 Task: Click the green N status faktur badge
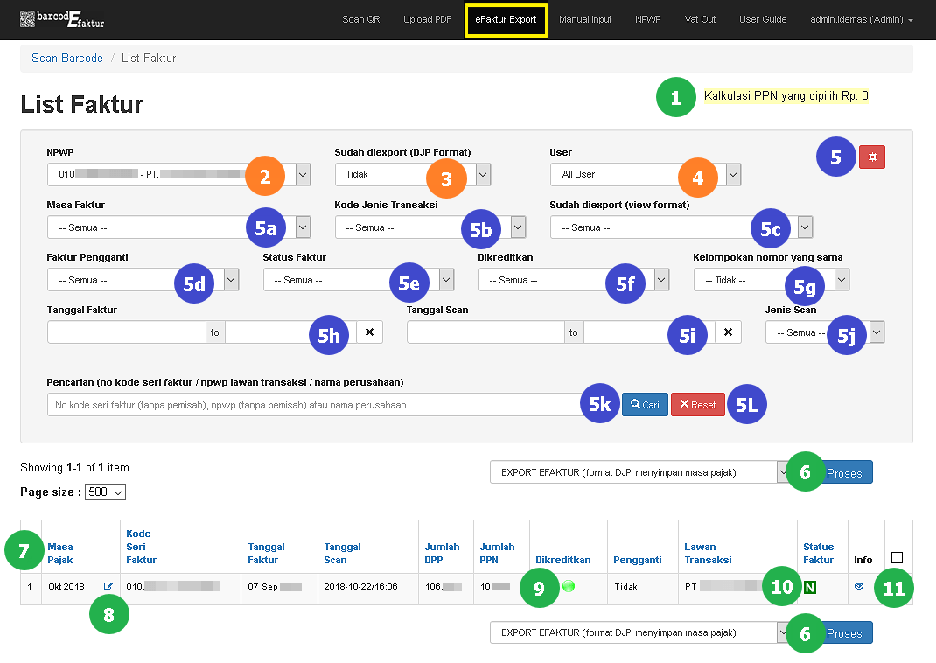pyautogui.click(x=809, y=587)
